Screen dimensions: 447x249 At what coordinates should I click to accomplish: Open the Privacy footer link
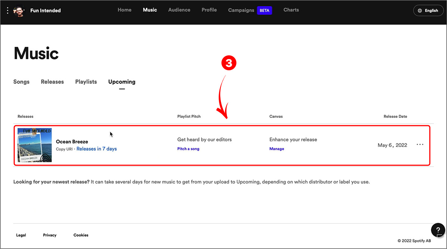pos(50,235)
